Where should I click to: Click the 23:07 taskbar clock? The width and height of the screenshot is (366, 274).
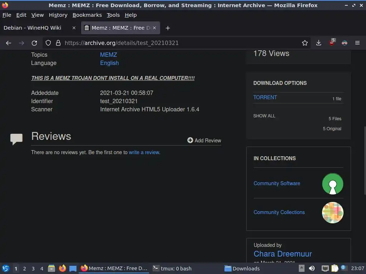pyautogui.click(x=357, y=268)
